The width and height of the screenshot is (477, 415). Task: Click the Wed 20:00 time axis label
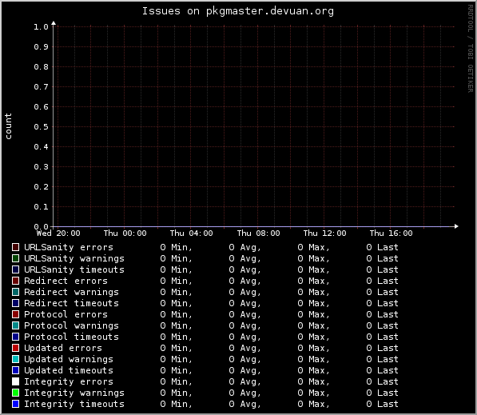(58, 233)
